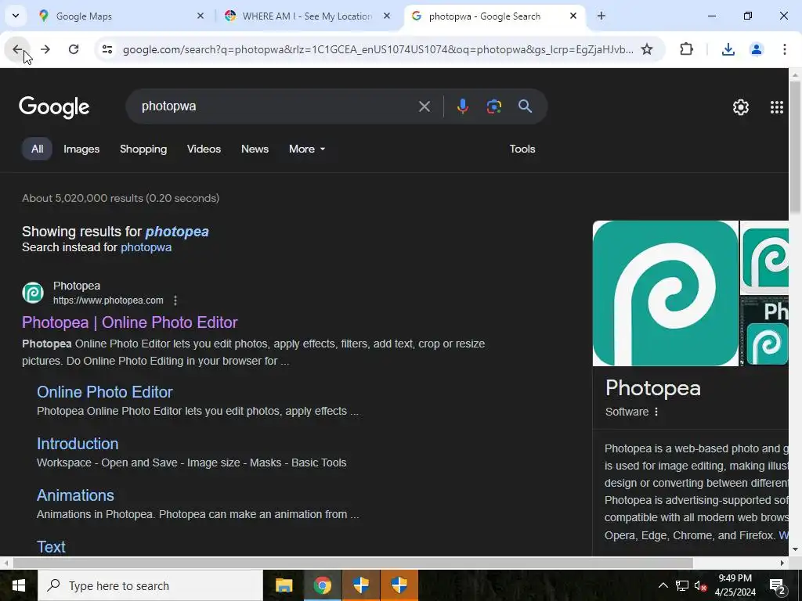This screenshot has height=601, width=802.
Task: Open more options dots beside photopea.com URL
Action: click(x=175, y=300)
